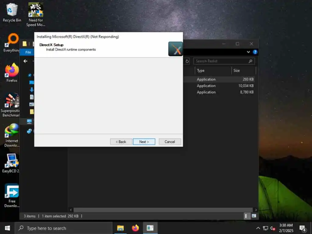
Task: Select the Documents icon in Explorer sidebar
Action: click(x=32, y=97)
